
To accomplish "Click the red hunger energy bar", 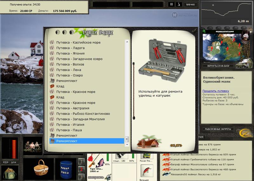I will pyautogui.click(x=14, y=149).
